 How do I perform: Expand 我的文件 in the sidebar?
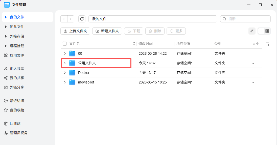click(6, 17)
